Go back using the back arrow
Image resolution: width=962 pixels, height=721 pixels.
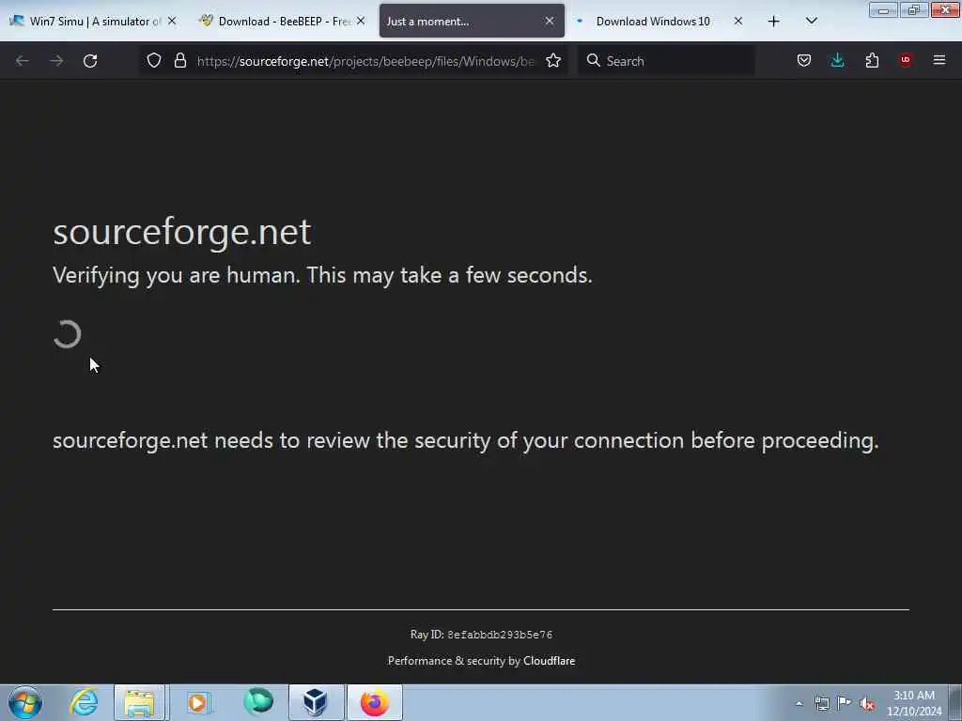click(x=23, y=61)
